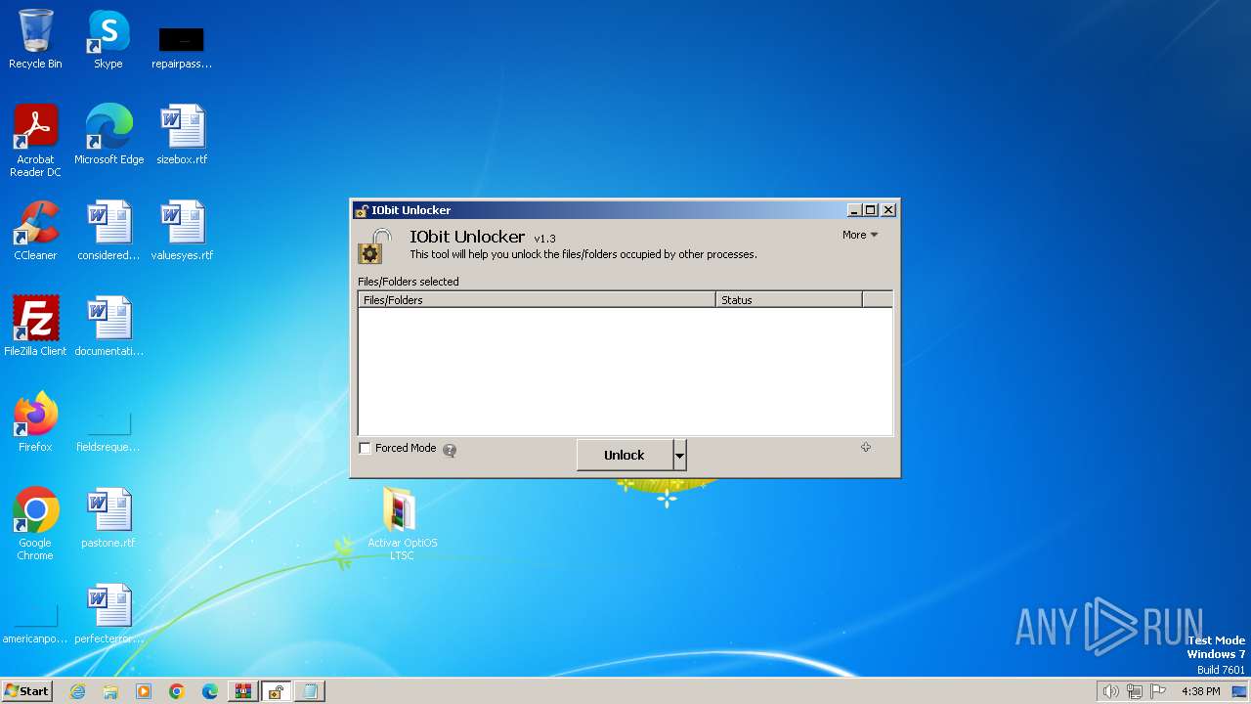Open Internet Explorer from taskbar
Viewport: 1251px width, 704px height.
coord(77,691)
